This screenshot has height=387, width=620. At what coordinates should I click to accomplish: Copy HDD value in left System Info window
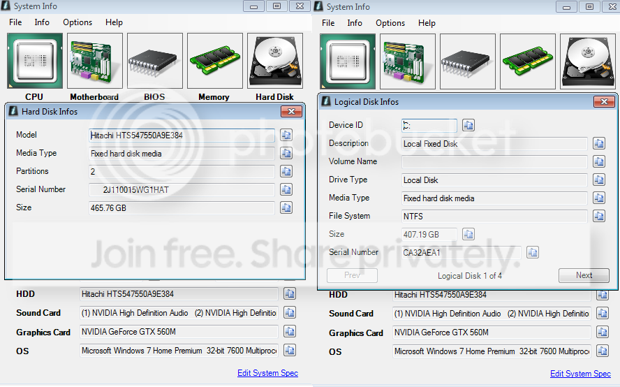pyautogui.click(x=290, y=293)
